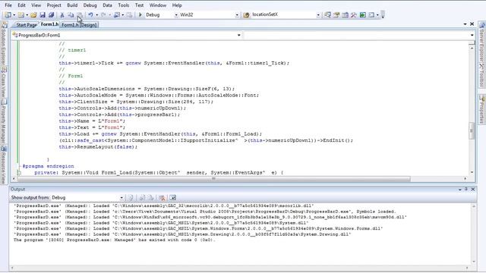
Task: Click the Undo arrow icon
Action: 90,15
